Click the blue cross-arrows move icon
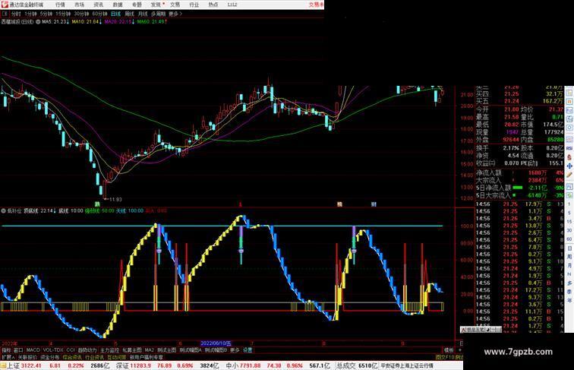 569,166
